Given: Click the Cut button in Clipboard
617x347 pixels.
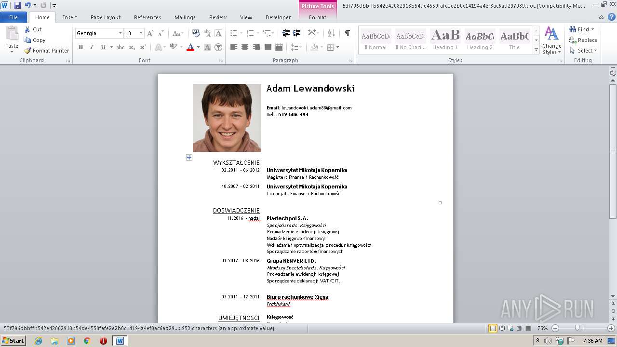Looking at the screenshot, I should 33,29.
